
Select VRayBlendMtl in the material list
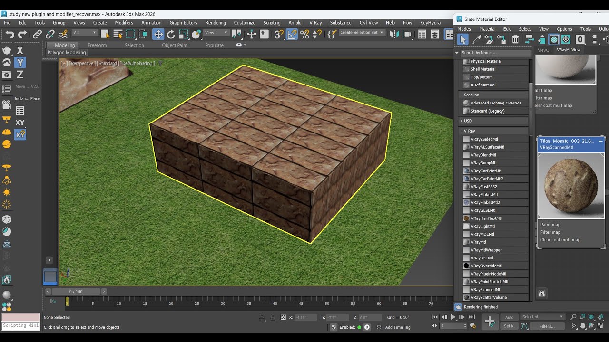(x=495, y=155)
